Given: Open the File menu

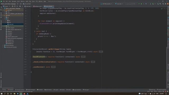Looking at the screenshot, I should [x=4, y=1].
